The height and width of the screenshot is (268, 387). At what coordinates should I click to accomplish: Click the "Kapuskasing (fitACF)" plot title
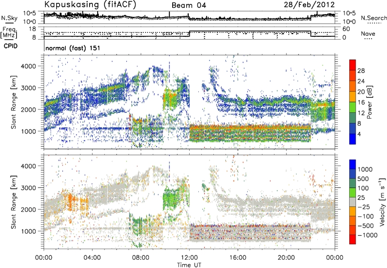90,4
